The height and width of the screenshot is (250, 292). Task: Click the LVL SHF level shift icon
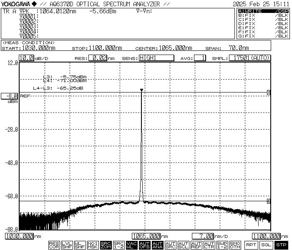67,245
